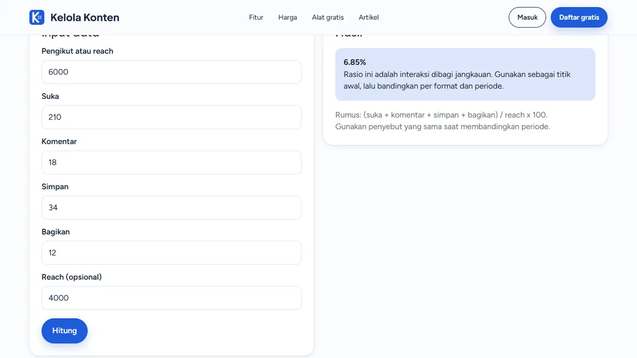Visit the Artikel section
This screenshot has height=358, width=637.
click(369, 17)
